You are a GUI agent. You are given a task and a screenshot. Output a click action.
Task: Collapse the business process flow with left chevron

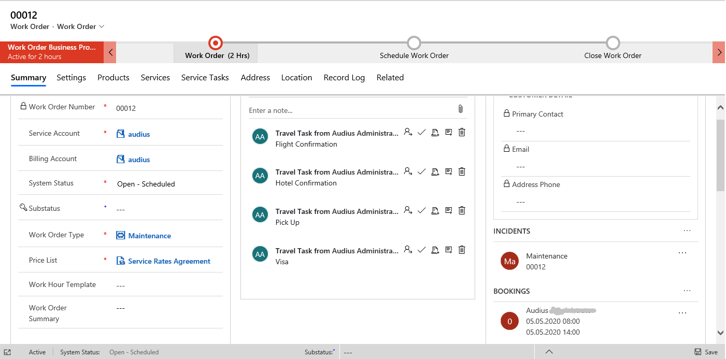point(110,52)
